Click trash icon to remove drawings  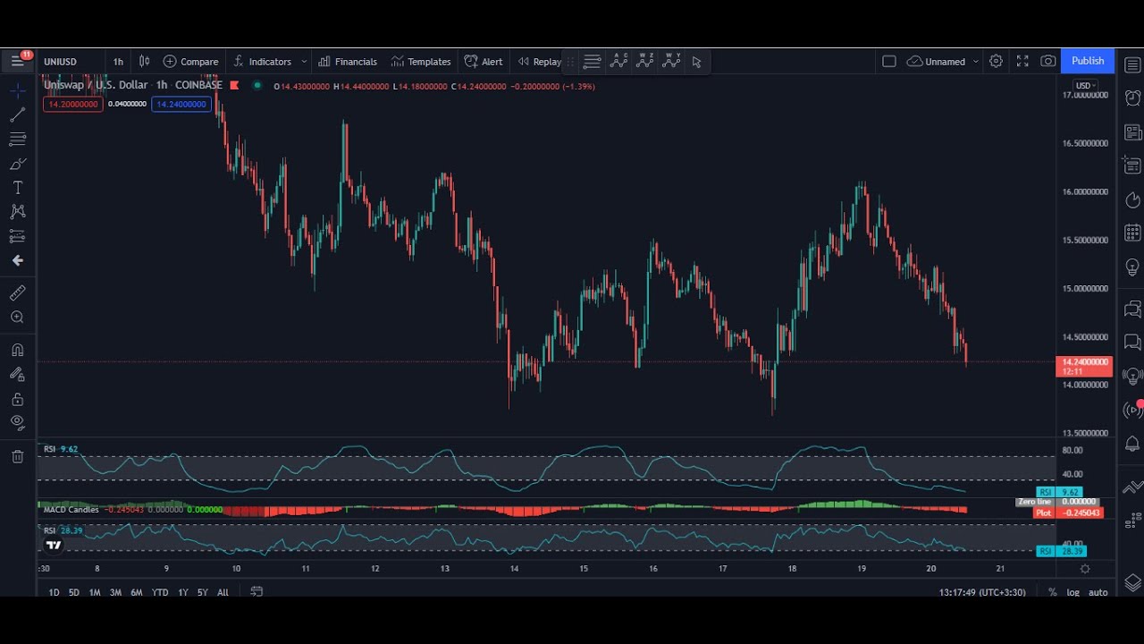point(17,457)
